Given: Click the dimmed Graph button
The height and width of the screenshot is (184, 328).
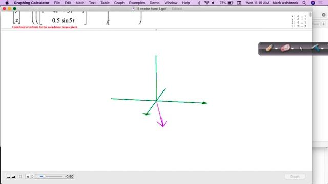Looking at the screenshot, I should tap(295, 177).
